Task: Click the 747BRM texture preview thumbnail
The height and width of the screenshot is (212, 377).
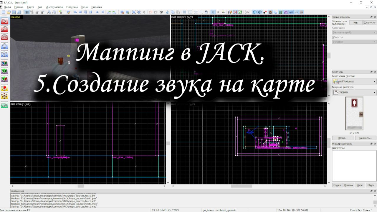Action: coord(354,114)
